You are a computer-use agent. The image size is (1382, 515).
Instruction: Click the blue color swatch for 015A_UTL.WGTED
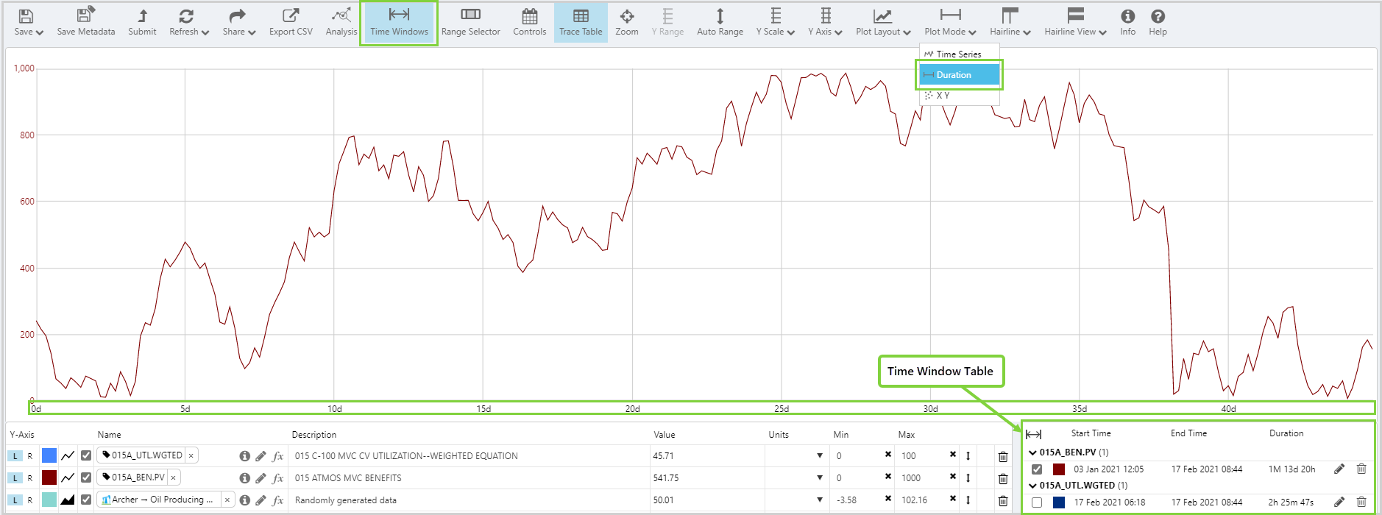point(49,455)
